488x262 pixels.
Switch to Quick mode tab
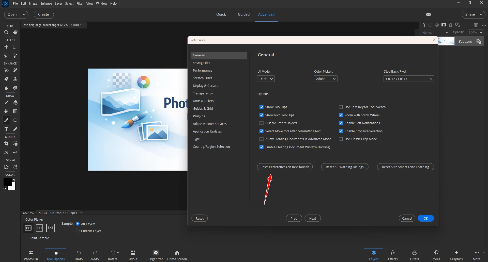tap(221, 14)
